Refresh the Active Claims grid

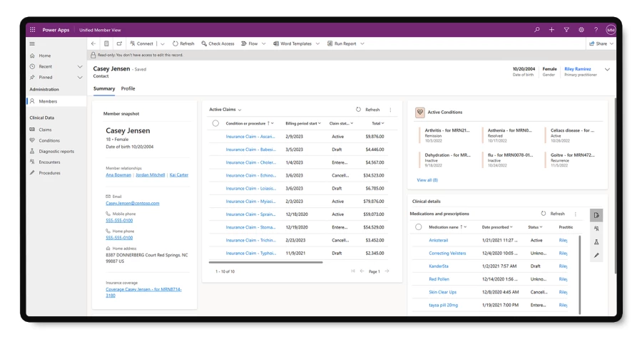[368, 110]
